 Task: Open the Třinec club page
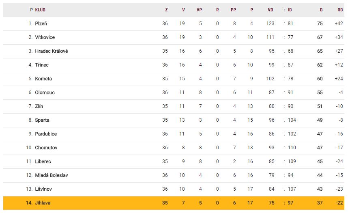pyautogui.click(x=42, y=65)
